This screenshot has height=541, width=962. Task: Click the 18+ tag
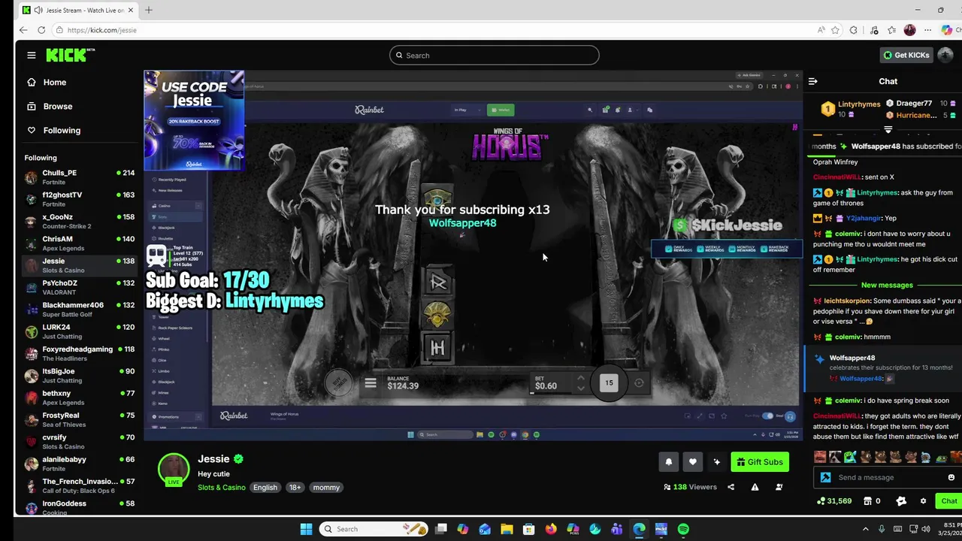point(295,488)
